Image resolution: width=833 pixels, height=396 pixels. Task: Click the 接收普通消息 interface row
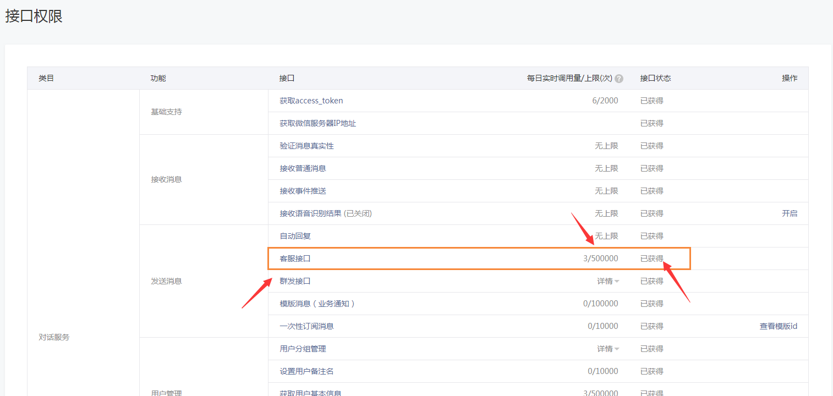538,168
